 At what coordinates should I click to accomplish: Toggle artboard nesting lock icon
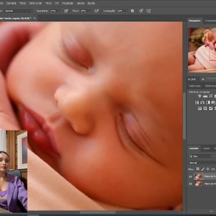(x=213, y=169)
